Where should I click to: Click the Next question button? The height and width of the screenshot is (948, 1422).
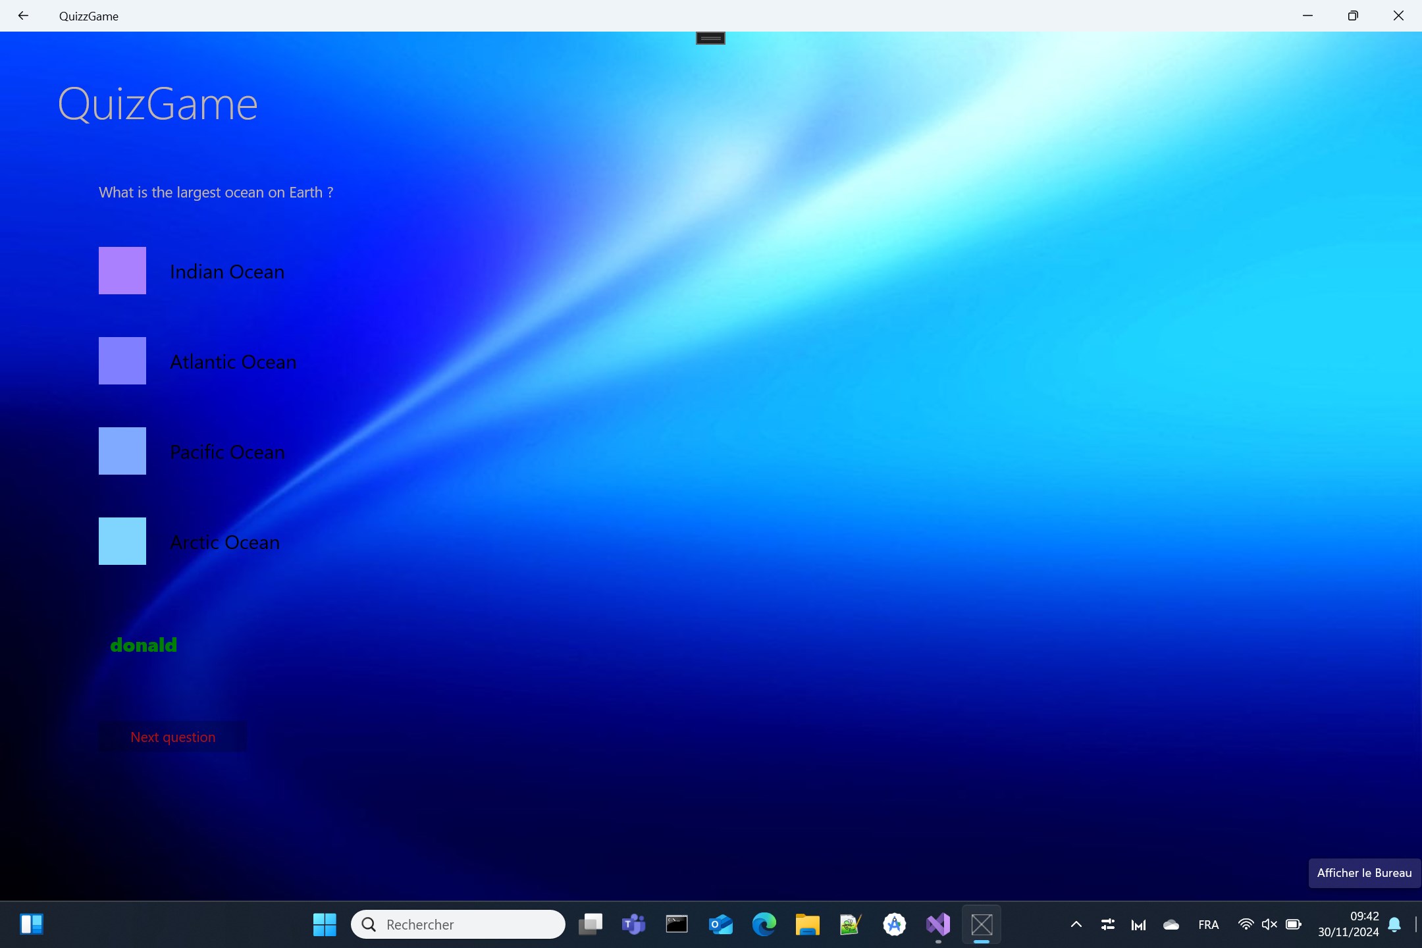point(172,737)
